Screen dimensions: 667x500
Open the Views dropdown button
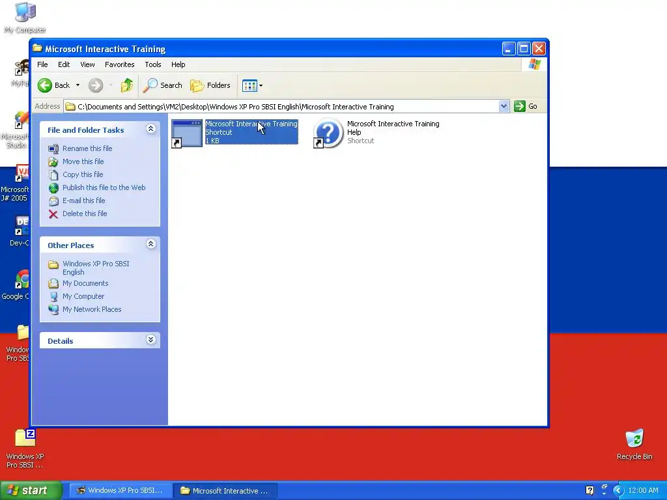point(252,85)
